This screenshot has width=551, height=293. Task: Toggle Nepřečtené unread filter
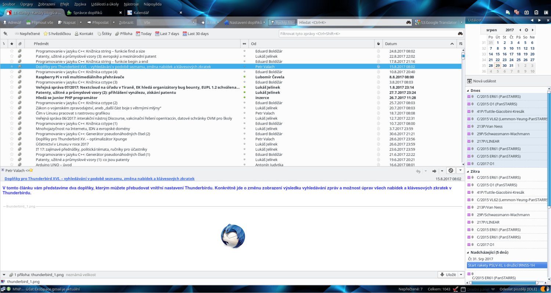point(27,33)
